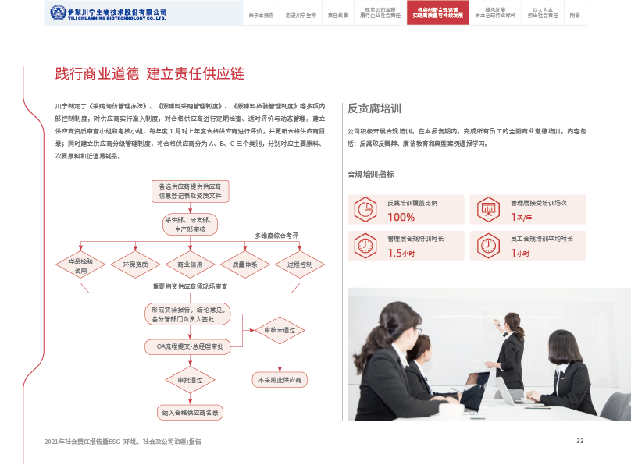Click the 不采用此供应商 flowchart box

(x=280, y=380)
